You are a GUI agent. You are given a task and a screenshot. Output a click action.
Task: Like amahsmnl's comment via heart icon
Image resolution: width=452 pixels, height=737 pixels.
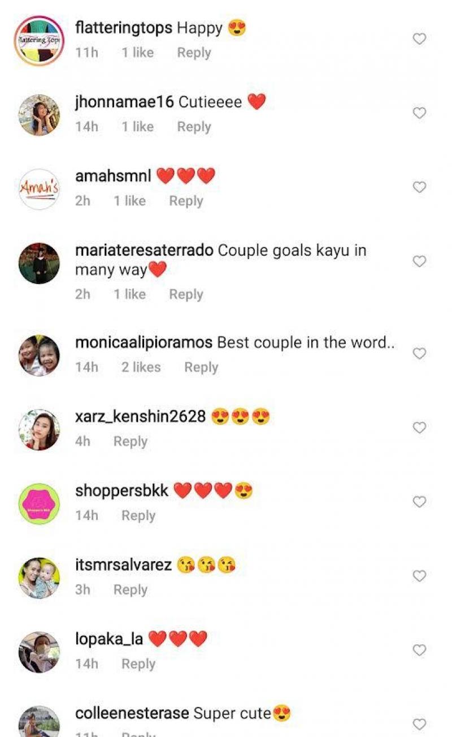pyautogui.click(x=419, y=187)
